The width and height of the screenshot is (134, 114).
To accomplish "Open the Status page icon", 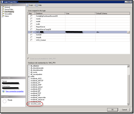I will point(3,16).
